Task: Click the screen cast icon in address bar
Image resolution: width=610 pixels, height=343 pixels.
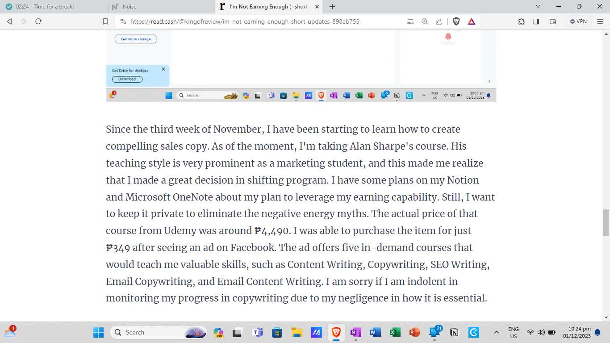Action: (x=410, y=21)
